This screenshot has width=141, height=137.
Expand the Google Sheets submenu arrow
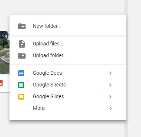pos(110,85)
